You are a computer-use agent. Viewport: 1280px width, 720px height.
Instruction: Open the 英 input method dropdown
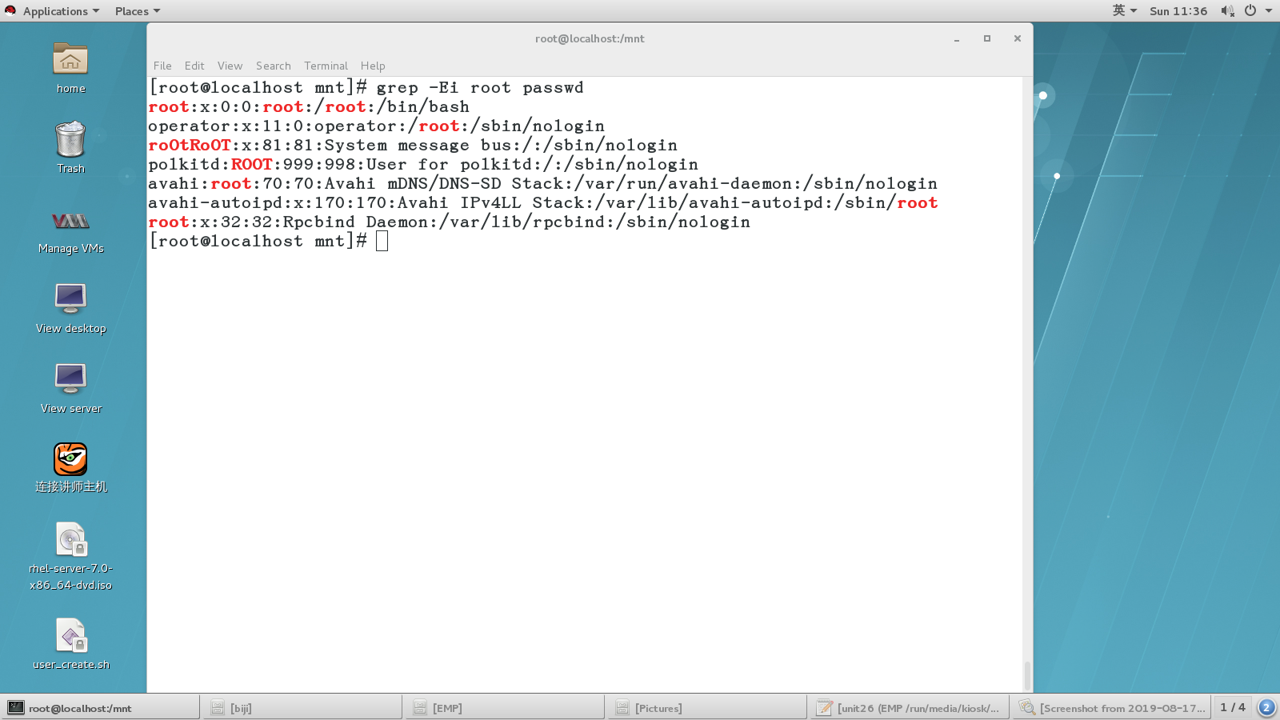tap(1125, 10)
